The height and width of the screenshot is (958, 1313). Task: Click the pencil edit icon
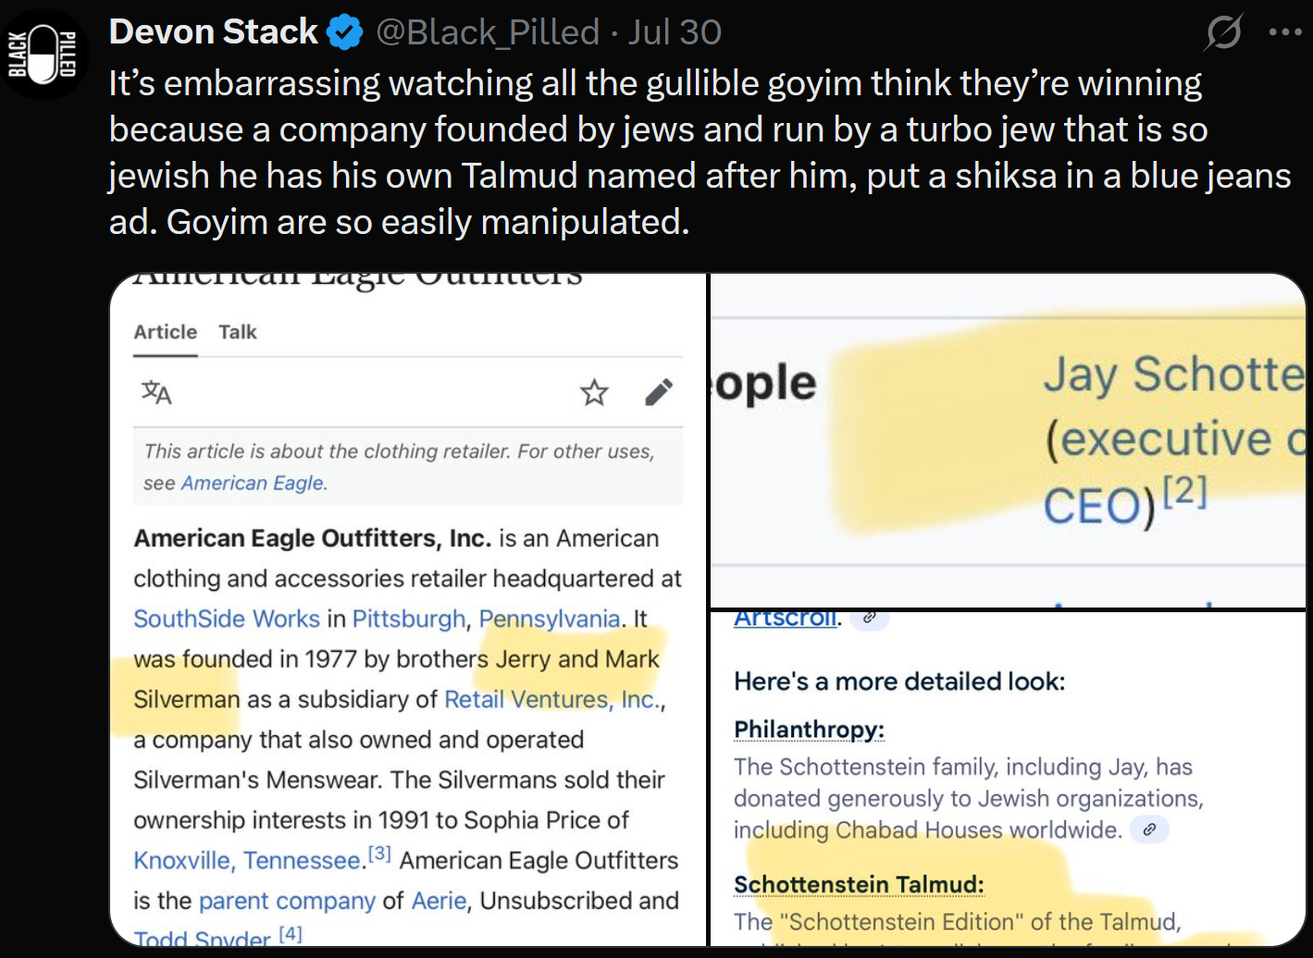(659, 393)
